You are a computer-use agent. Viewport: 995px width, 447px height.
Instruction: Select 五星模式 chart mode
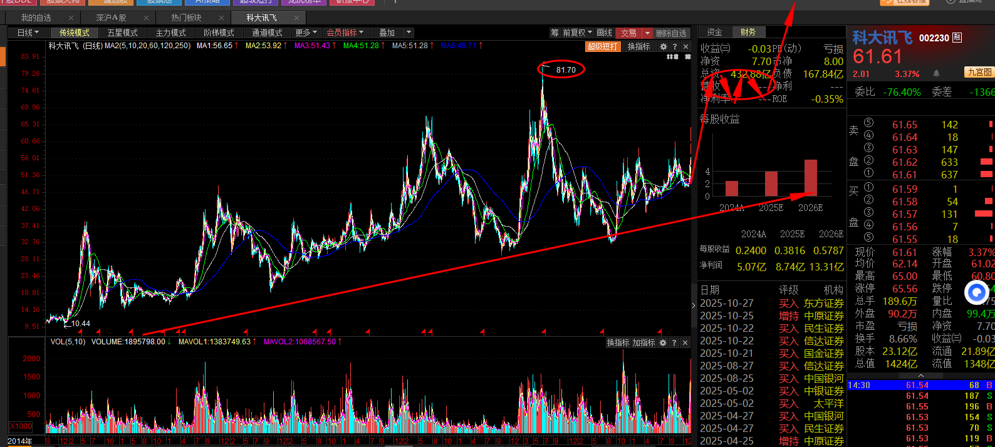coord(122,33)
